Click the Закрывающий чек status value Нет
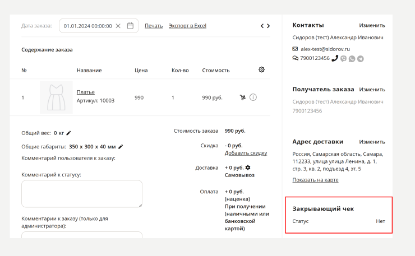Viewport: 415px width, 256px height. pos(380,221)
